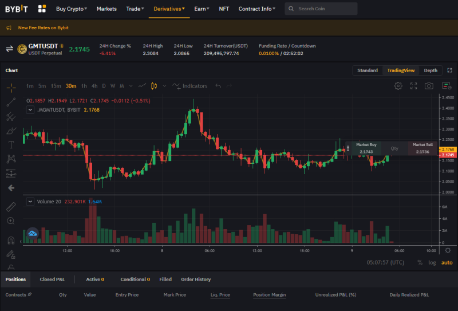Select the trend line drawing tool
The width and height of the screenshot is (458, 311).
11,102
